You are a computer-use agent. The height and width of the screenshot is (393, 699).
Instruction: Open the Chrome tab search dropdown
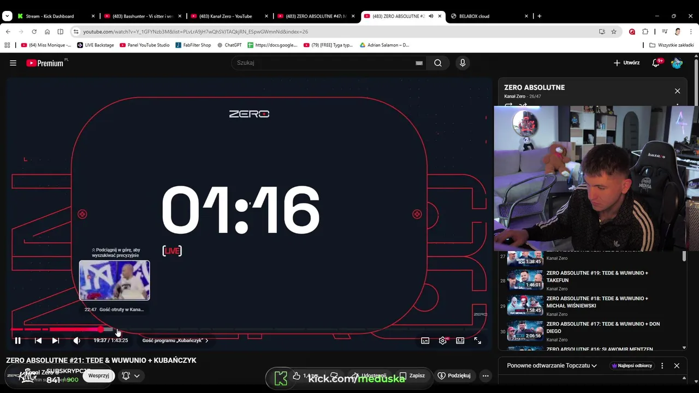[7, 16]
